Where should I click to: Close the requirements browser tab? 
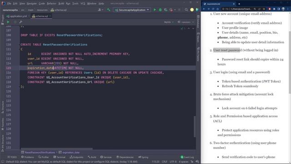(234, 4)
